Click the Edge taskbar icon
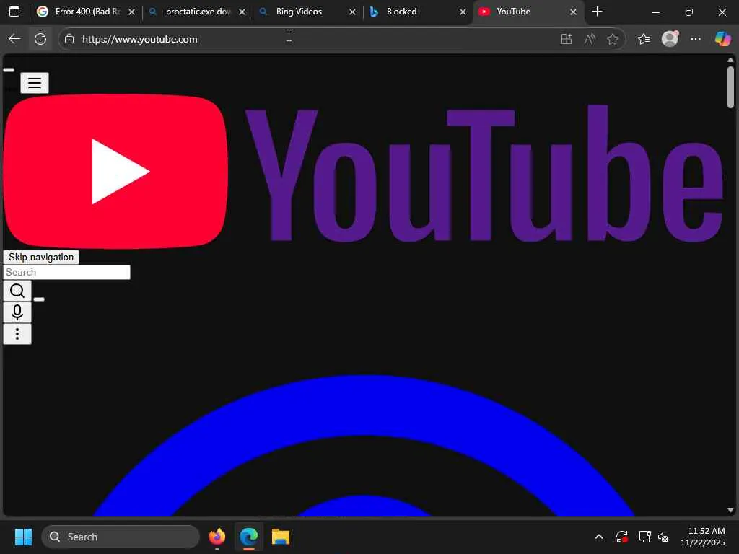 pyautogui.click(x=249, y=537)
